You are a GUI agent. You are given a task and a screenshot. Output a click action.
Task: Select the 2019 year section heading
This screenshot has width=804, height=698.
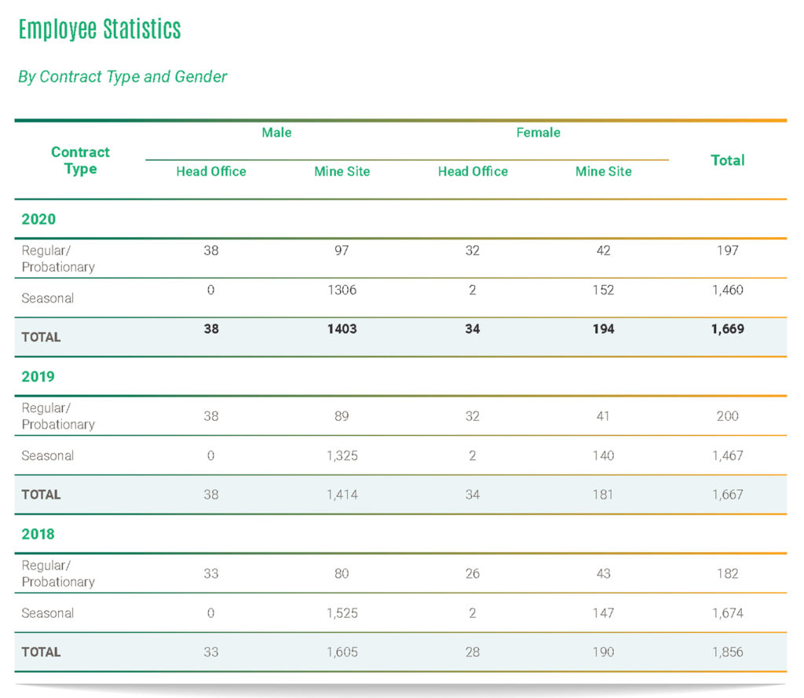click(38, 377)
